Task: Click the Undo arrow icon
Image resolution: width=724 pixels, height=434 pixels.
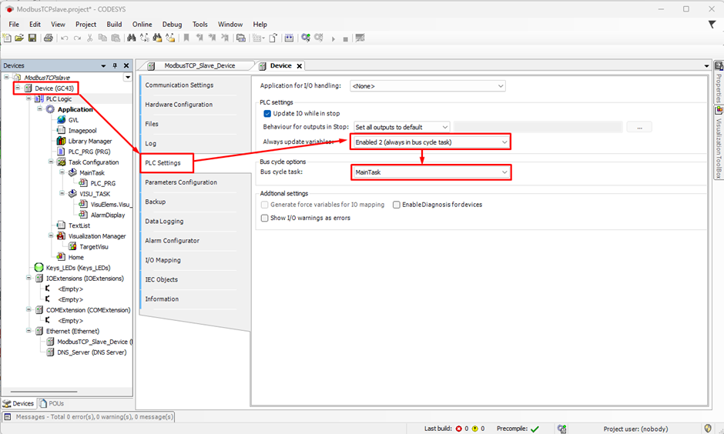Action: (65, 38)
